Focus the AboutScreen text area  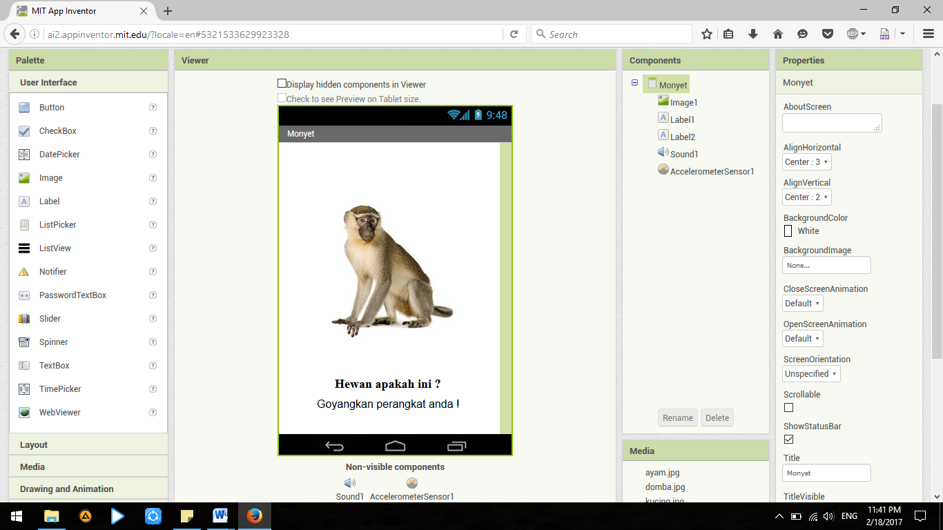[832, 123]
